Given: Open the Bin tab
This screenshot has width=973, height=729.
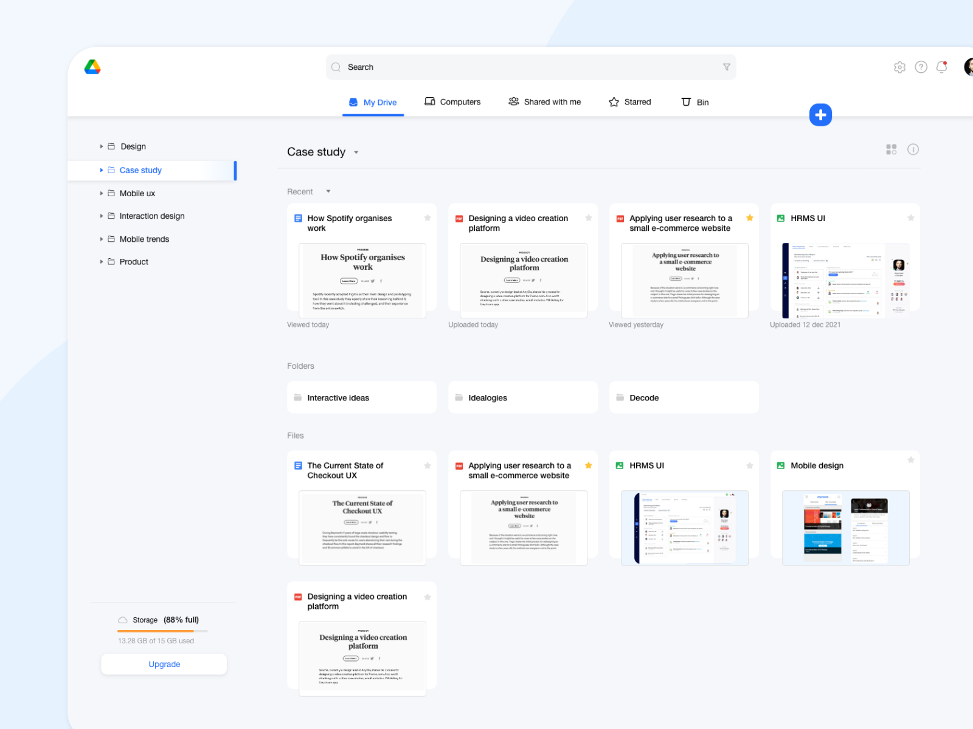Looking at the screenshot, I should [x=694, y=101].
